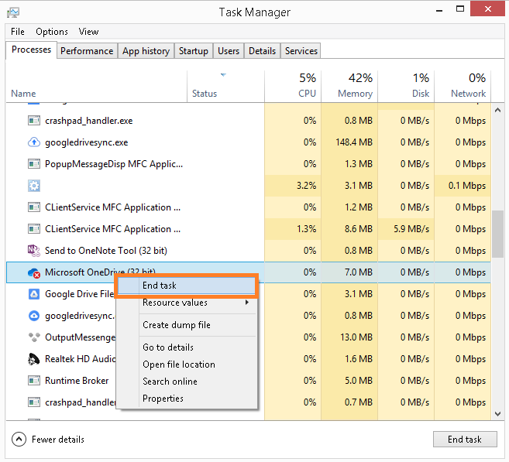Screen dimensions: 509x462
Task: Click the End task button at the bottom right
Action: point(465,440)
